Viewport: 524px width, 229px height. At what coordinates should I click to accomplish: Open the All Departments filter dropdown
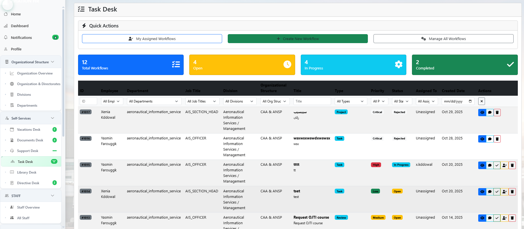[154, 101]
